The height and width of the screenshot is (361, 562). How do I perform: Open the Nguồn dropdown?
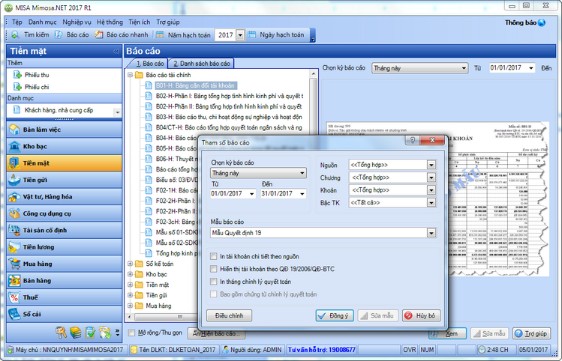[x=431, y=165]
